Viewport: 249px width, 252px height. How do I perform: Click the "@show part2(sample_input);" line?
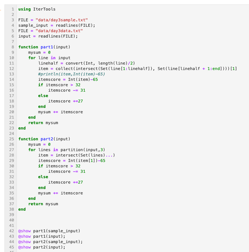coord(50,242)
